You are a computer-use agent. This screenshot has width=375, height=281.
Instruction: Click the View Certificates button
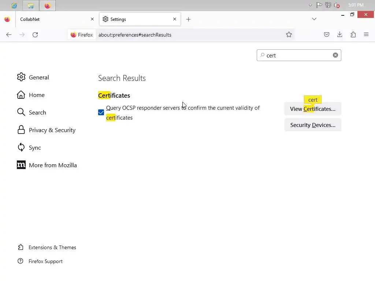tap(312, 109)
